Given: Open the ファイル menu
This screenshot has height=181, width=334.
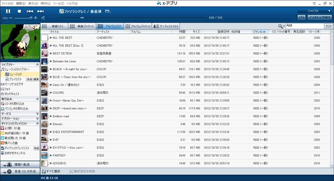Looking at the screenshot, I should (7, 3).
